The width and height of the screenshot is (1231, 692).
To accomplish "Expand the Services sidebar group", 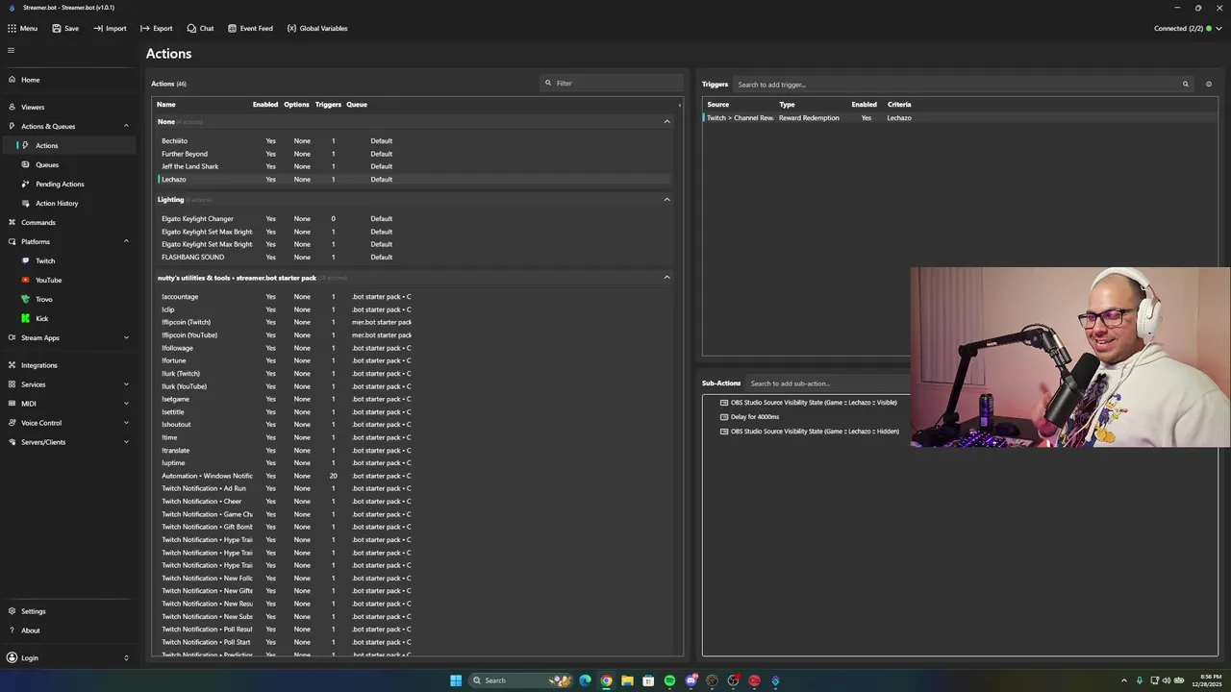I will click(126, 384).
